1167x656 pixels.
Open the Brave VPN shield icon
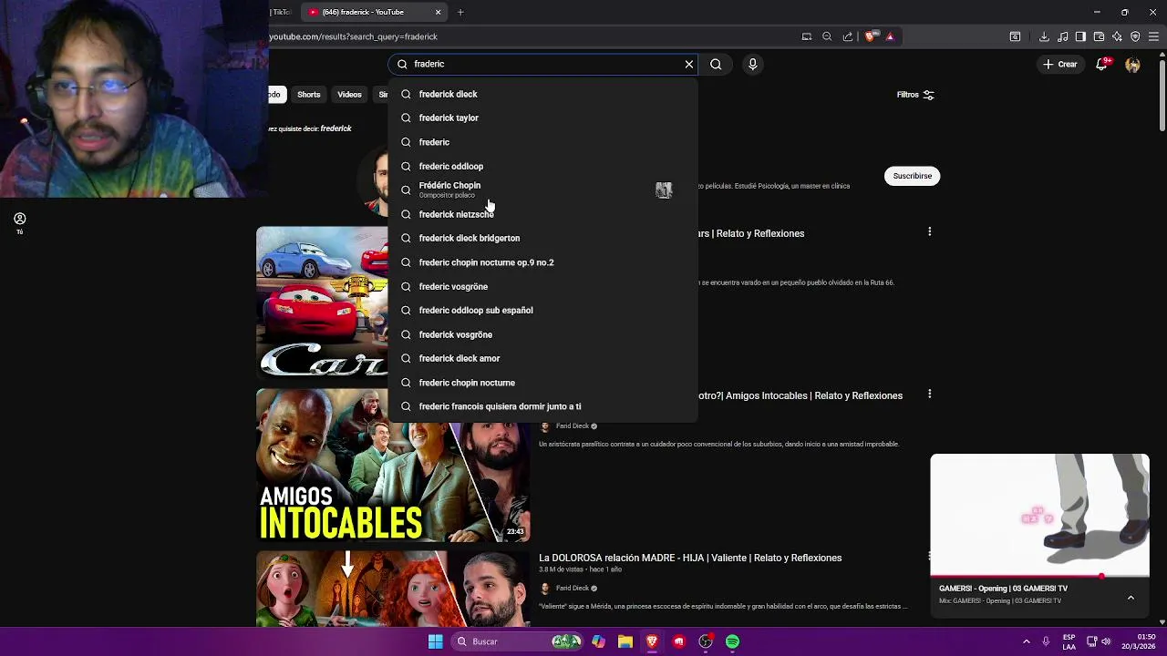click(x=1135, y=36)
